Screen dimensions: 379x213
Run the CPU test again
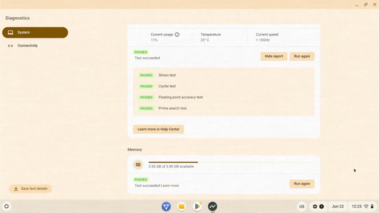click(x=302, y=56)
